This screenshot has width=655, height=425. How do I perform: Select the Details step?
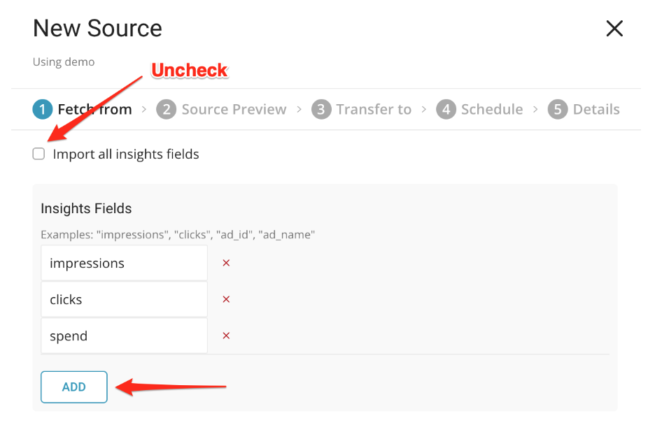(596, 110)
